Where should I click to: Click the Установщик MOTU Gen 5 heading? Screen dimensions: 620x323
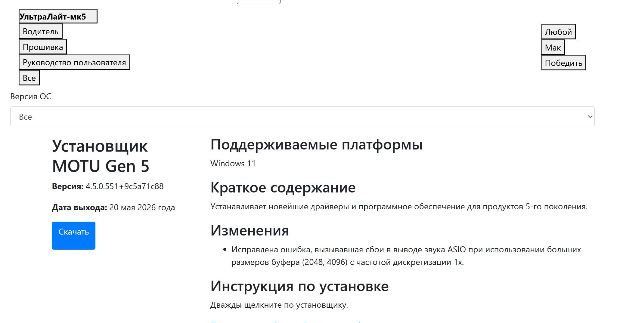(101, 156)
